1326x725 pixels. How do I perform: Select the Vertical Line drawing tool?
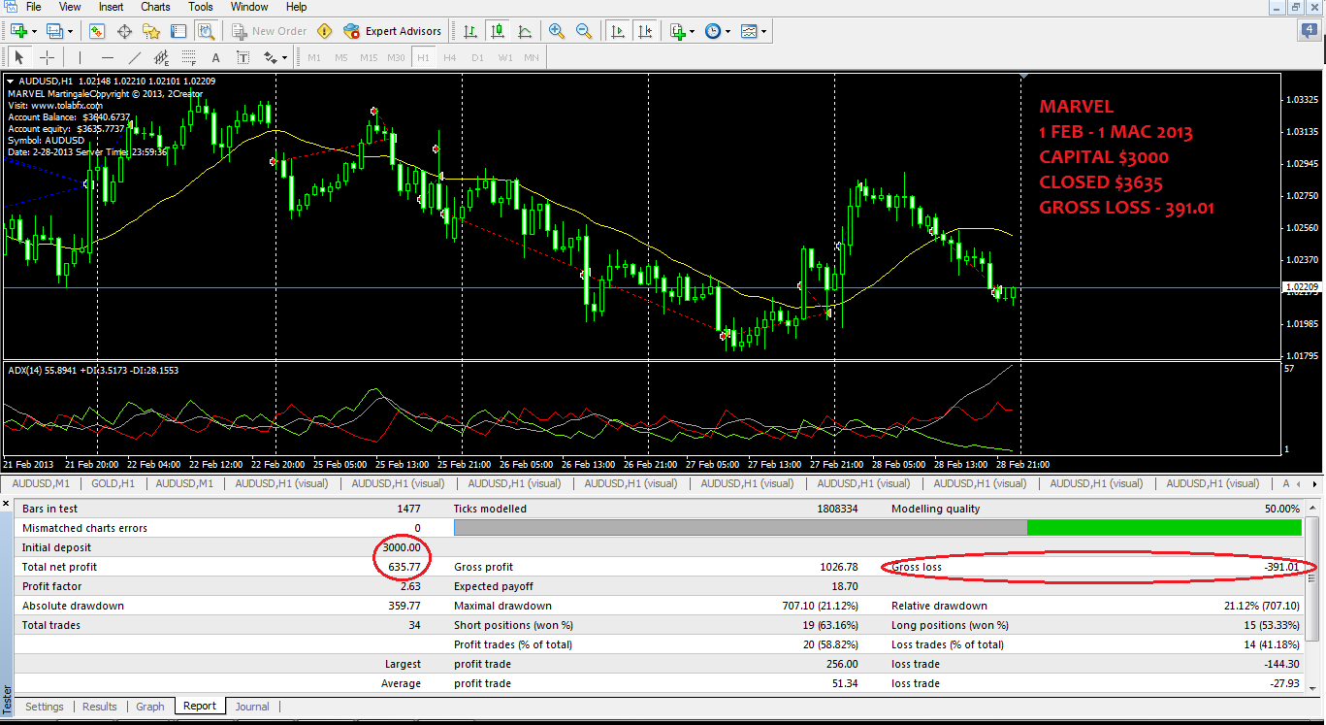click(x=81, y=57)
